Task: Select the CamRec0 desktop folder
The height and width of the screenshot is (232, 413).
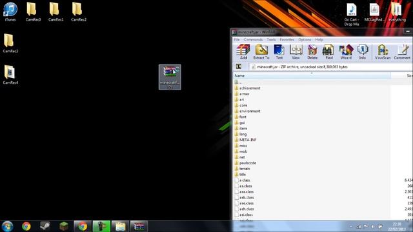Action: pyautogui.click(x=33, y=12)
